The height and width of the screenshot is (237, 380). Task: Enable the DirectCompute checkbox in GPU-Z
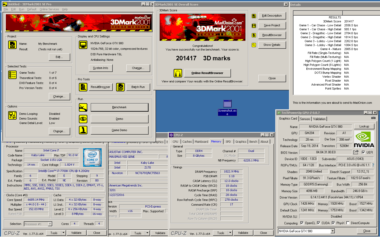pos(348,223)
